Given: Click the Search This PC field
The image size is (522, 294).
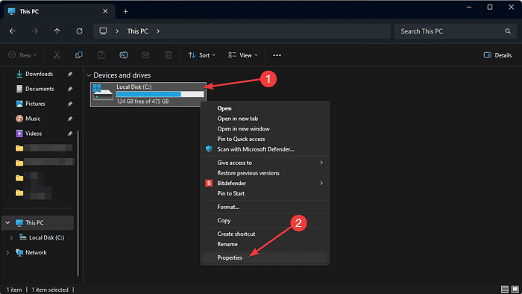Looking at the screenshot, I should point(456,31).
